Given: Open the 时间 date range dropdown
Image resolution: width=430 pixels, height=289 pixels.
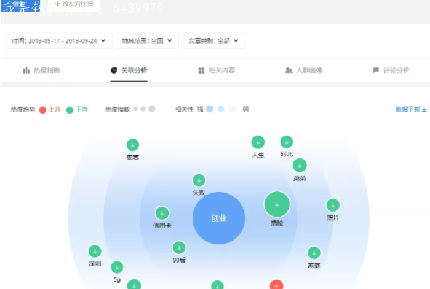Looking at the screenshot, I should (59, 40).
